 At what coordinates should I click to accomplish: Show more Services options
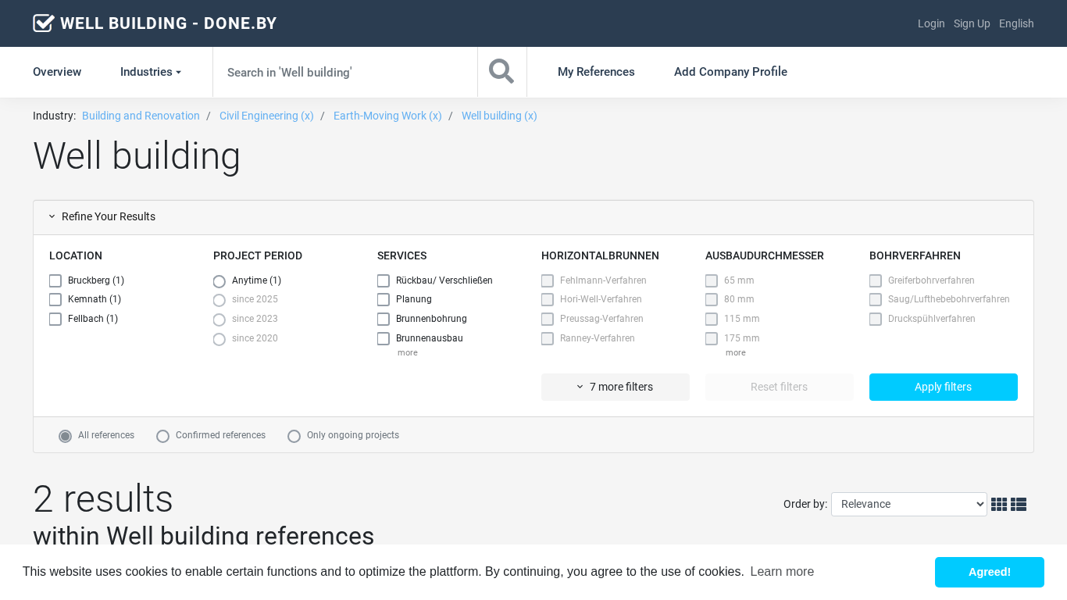[x=408, y=353]
